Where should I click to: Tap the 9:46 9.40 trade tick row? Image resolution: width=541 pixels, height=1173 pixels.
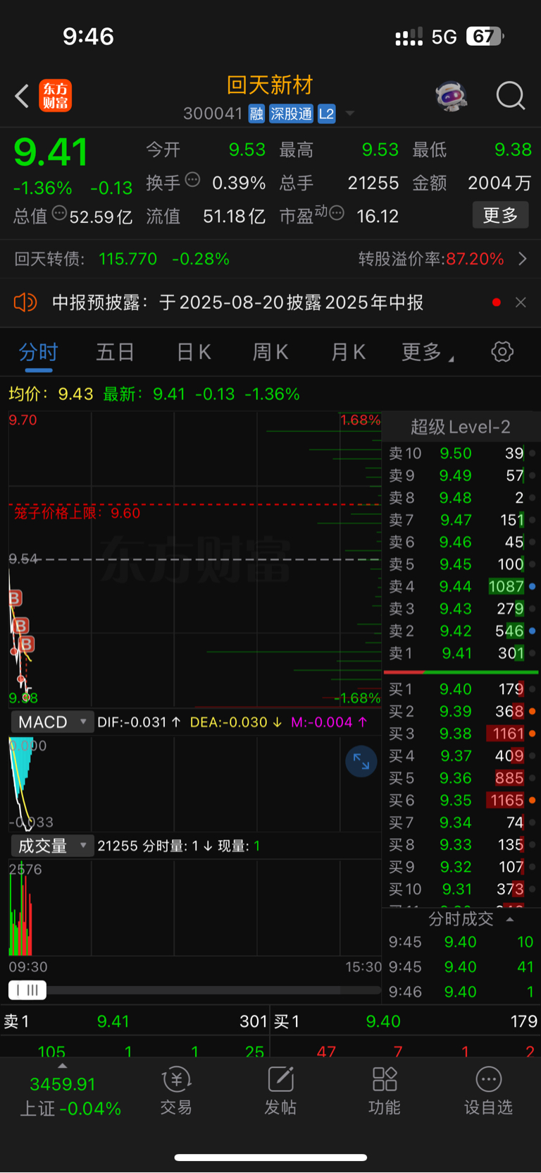[x=462, y=992]
